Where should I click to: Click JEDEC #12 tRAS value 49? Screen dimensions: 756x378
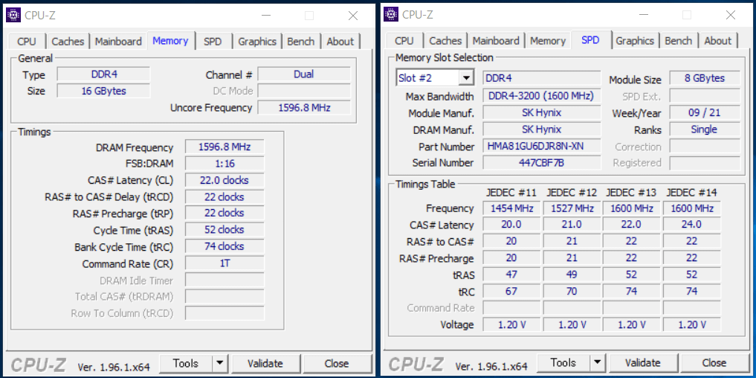click(572, 275)
